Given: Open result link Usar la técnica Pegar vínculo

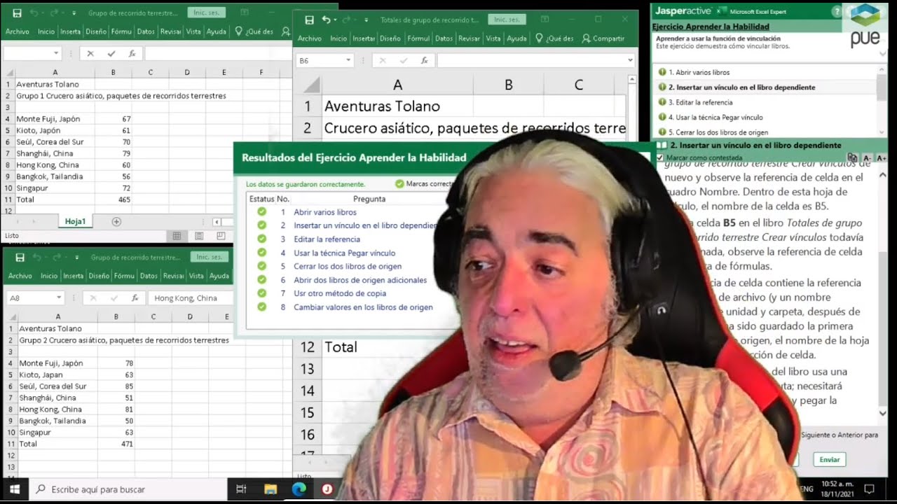Looking at the screenshot, I should pos(344,253).
